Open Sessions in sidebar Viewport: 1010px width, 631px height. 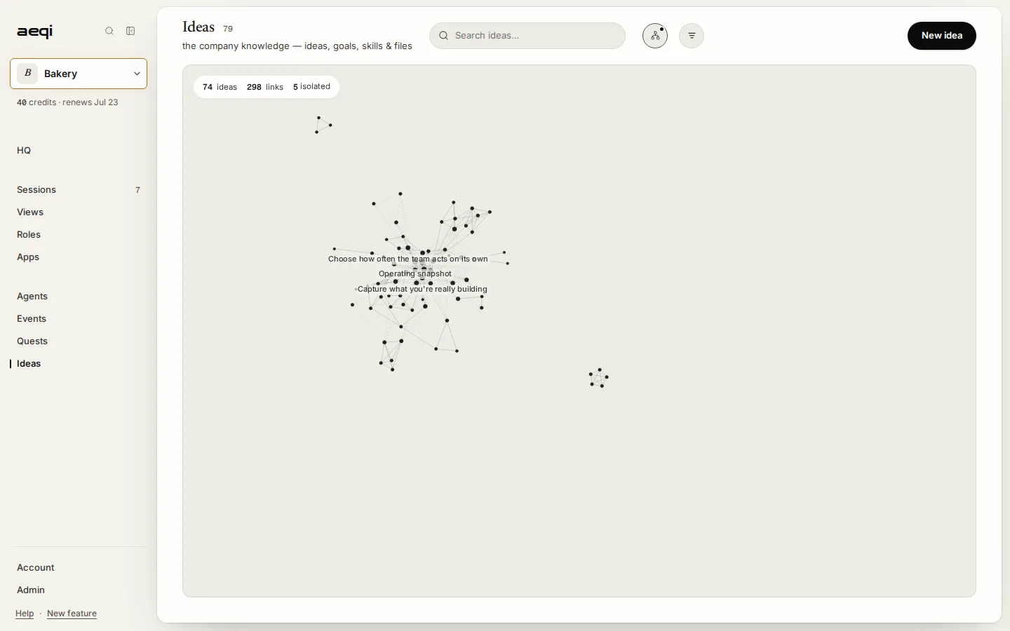click(36, 189)
